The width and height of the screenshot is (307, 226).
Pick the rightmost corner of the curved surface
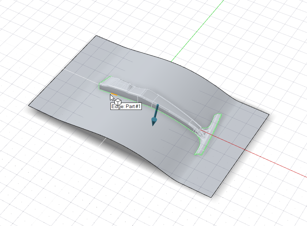[269, 114]
